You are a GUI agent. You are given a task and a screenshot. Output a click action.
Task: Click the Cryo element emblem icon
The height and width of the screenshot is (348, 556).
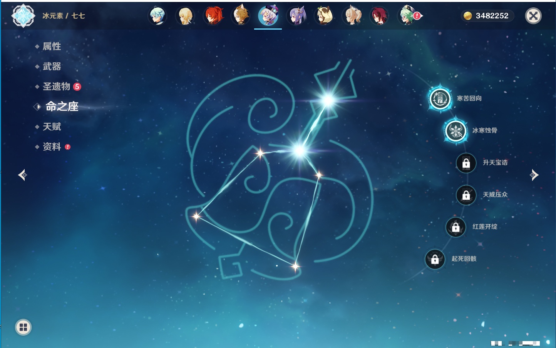[23, 16]
